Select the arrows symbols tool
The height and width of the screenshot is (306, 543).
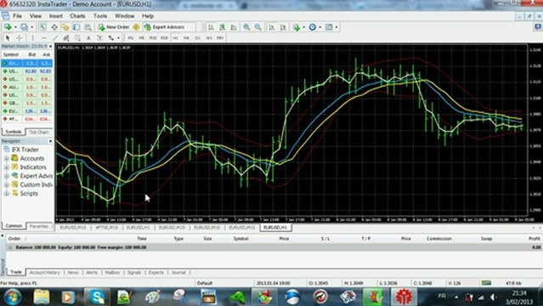coord(110,37)
